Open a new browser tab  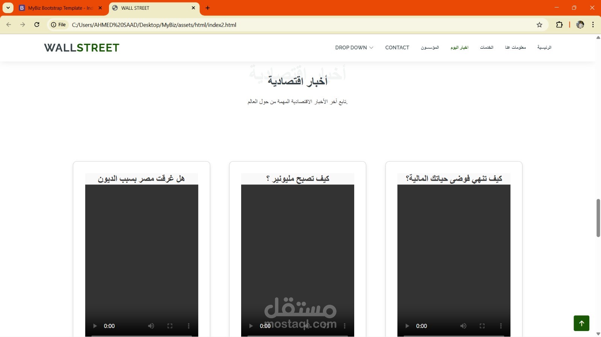point(208,8)
